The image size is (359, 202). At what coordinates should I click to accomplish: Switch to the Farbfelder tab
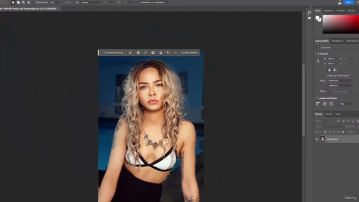point(329,11)
